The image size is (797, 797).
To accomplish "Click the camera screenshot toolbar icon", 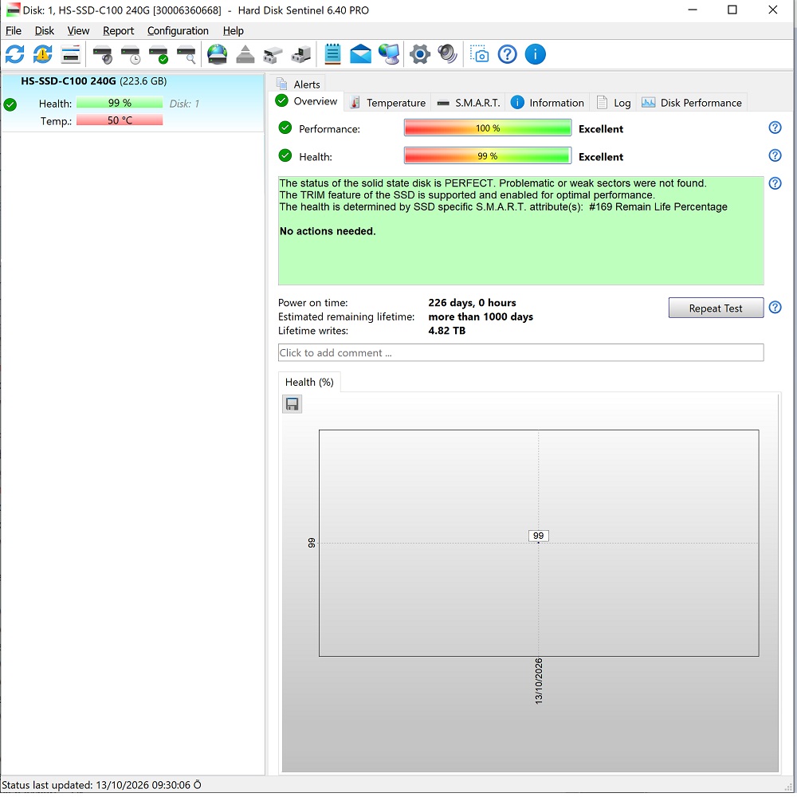I will (479, 54).
